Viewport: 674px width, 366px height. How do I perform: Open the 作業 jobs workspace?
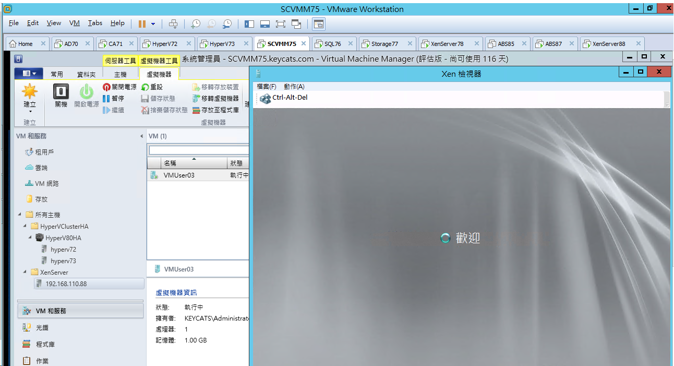(x=80, y=361)
